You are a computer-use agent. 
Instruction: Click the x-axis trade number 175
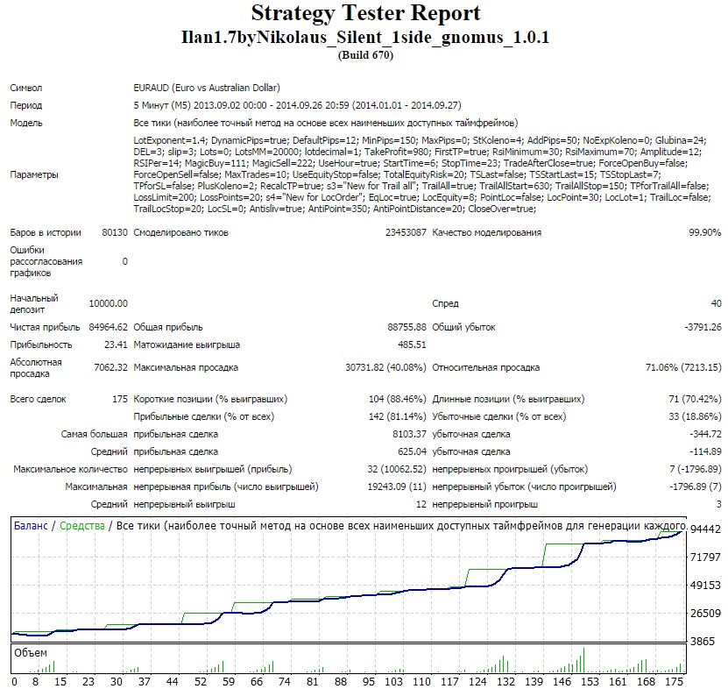point(675,682)
